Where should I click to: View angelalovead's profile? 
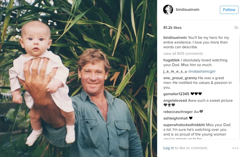point(175,101)
